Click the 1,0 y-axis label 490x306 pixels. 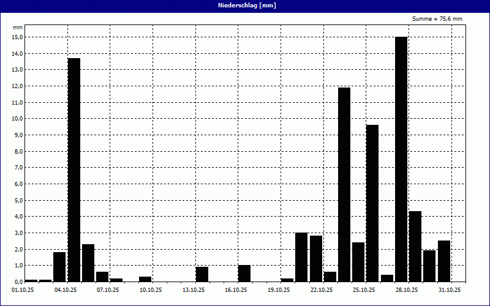coord(18,266)
